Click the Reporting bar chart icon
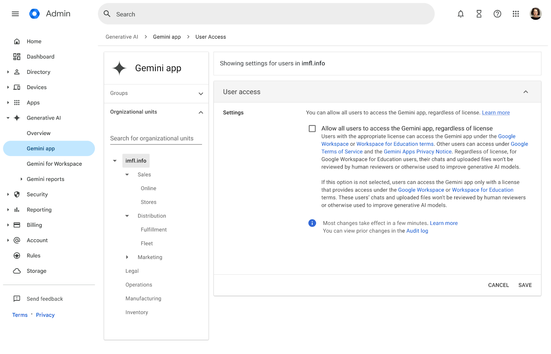The height and width of the screenshot is (354, 551). click(17, 210)
